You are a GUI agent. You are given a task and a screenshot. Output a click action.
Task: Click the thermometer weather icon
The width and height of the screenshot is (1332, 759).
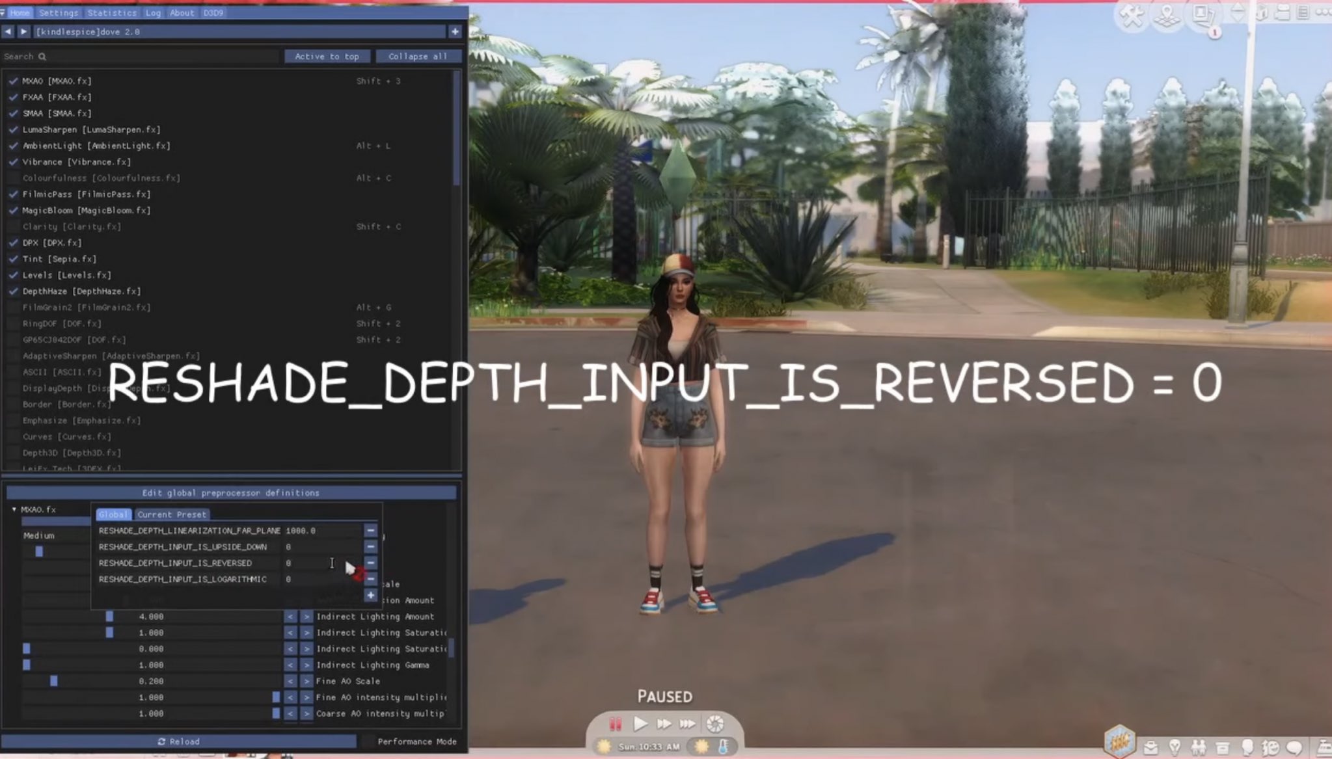724,746
